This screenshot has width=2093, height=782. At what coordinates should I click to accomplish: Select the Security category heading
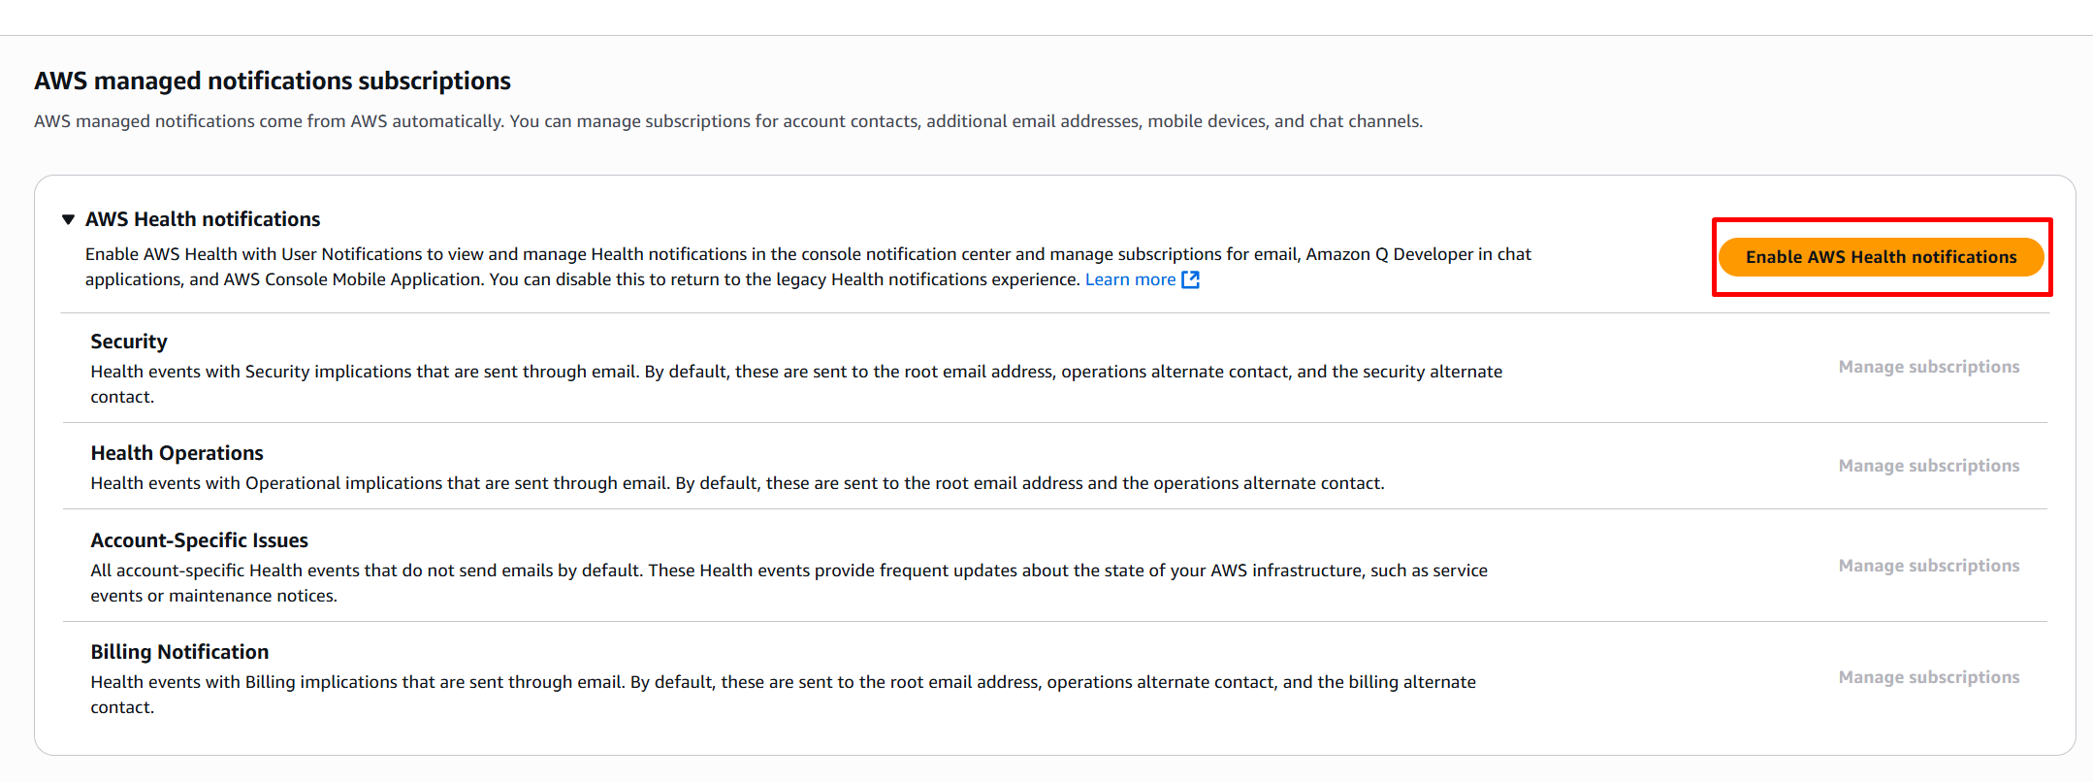tap(129, 342)
